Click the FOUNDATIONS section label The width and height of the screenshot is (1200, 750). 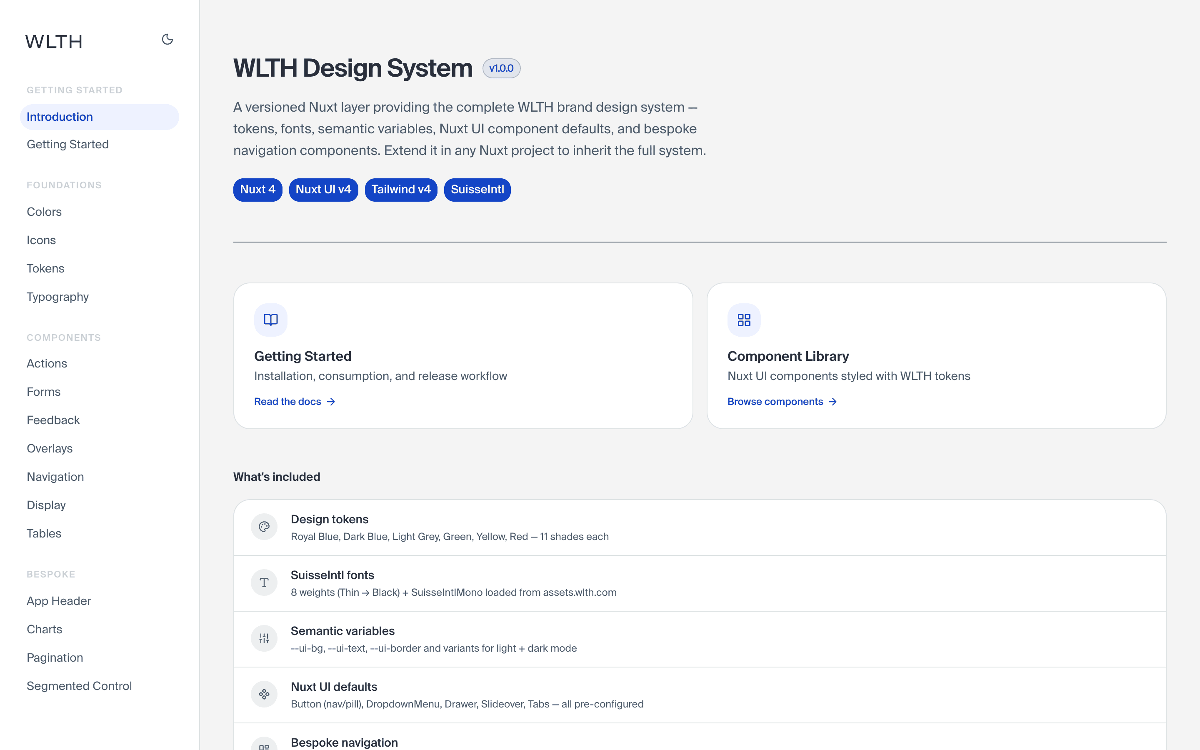pyautogui.click(x=64, y=185)
